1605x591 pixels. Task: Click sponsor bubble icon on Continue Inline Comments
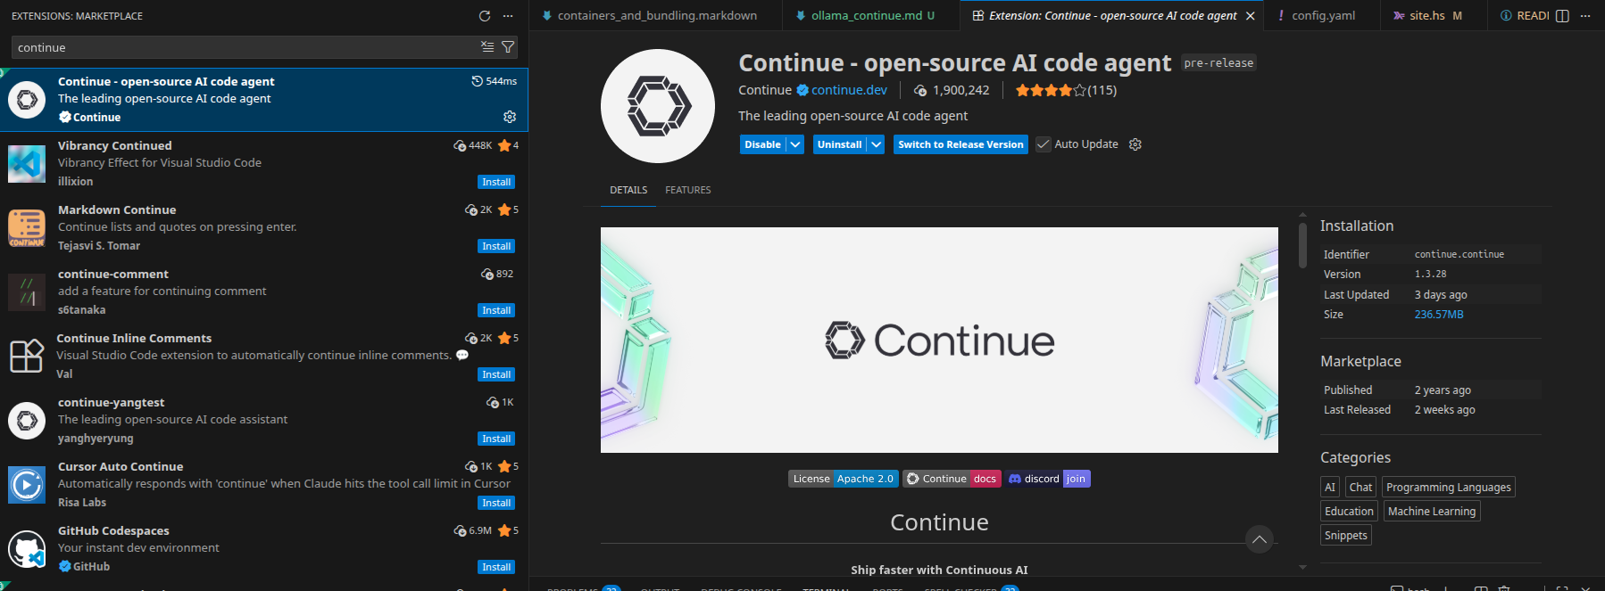pyautogui.click(x=462, y=355)
